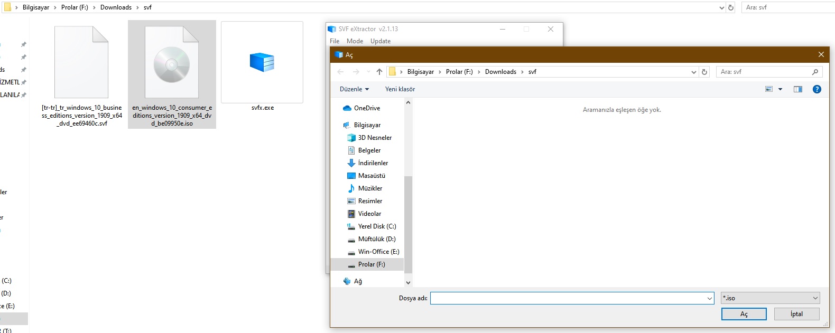Refresh the Explorer window address bar

[731, 7]
